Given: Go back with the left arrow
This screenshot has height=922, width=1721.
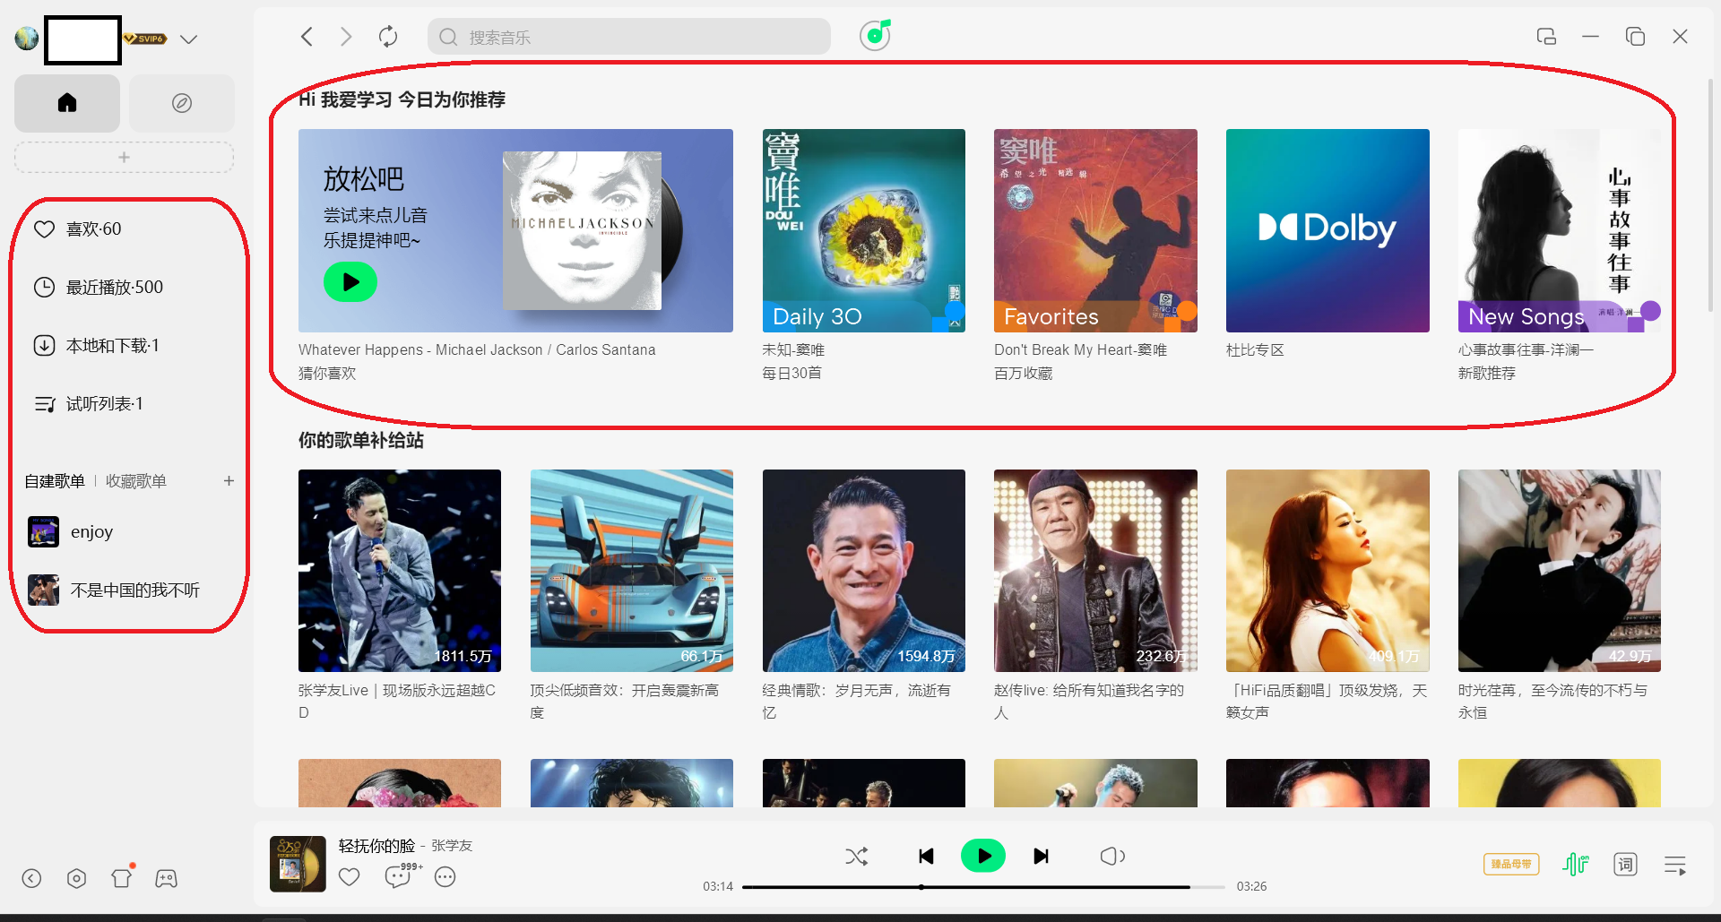Looking at the screenshot, I should [307, 37].
